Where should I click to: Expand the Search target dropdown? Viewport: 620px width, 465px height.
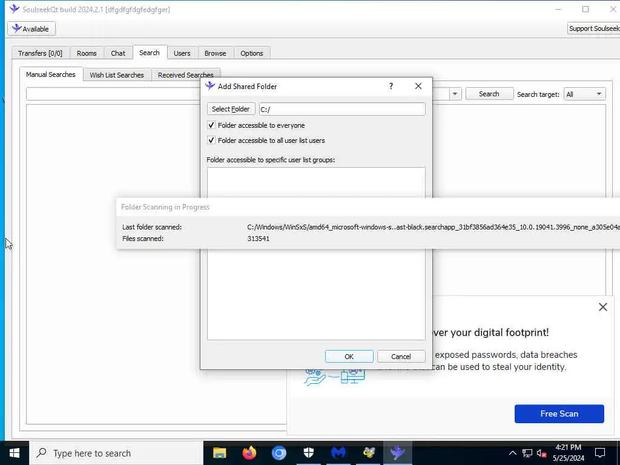pos(584,94)
